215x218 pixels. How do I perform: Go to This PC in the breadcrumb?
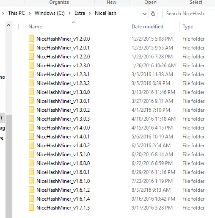pyautogui.click(x=17, y=13)
